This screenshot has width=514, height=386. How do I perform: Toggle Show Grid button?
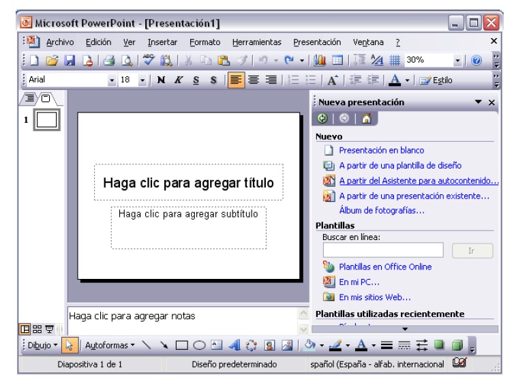(395, 60)
